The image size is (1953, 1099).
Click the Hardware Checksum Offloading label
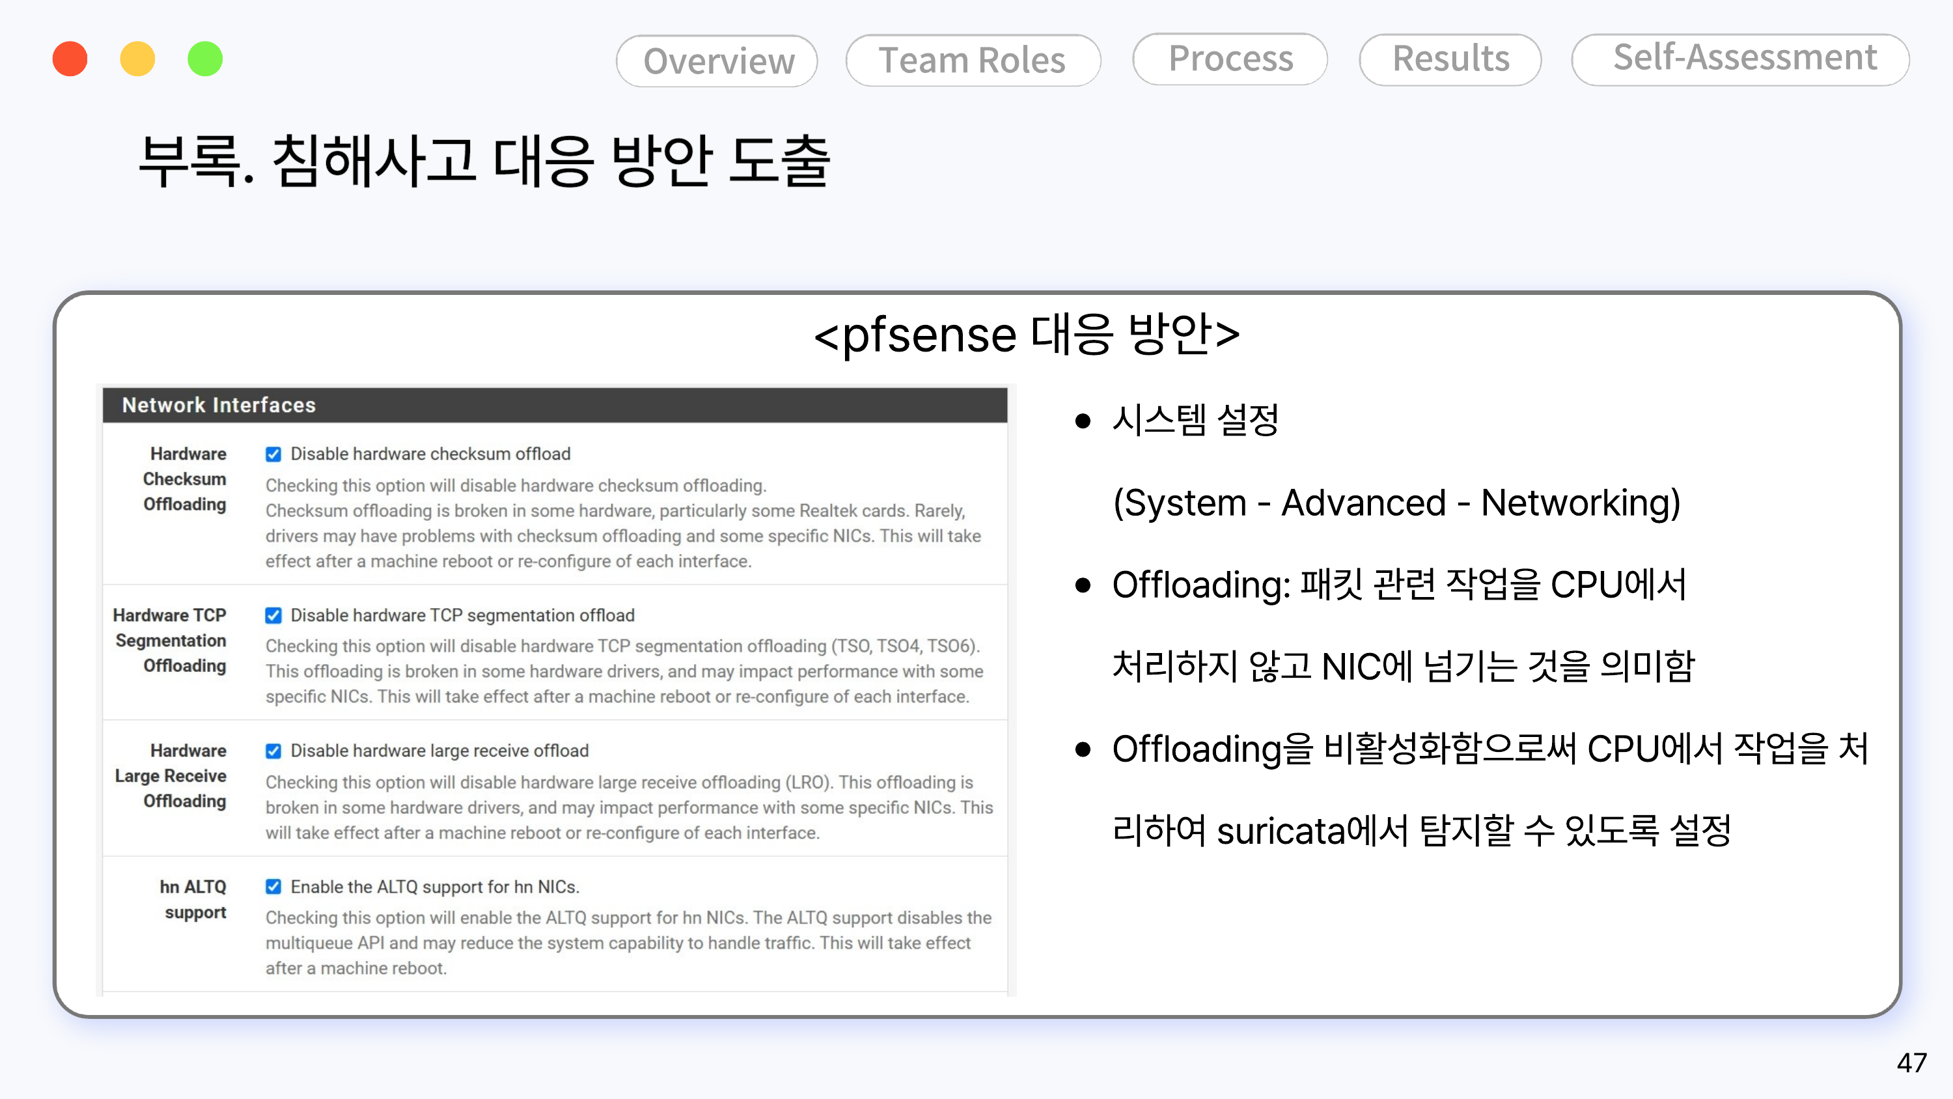pyautogui.click(x=184, y=479)
